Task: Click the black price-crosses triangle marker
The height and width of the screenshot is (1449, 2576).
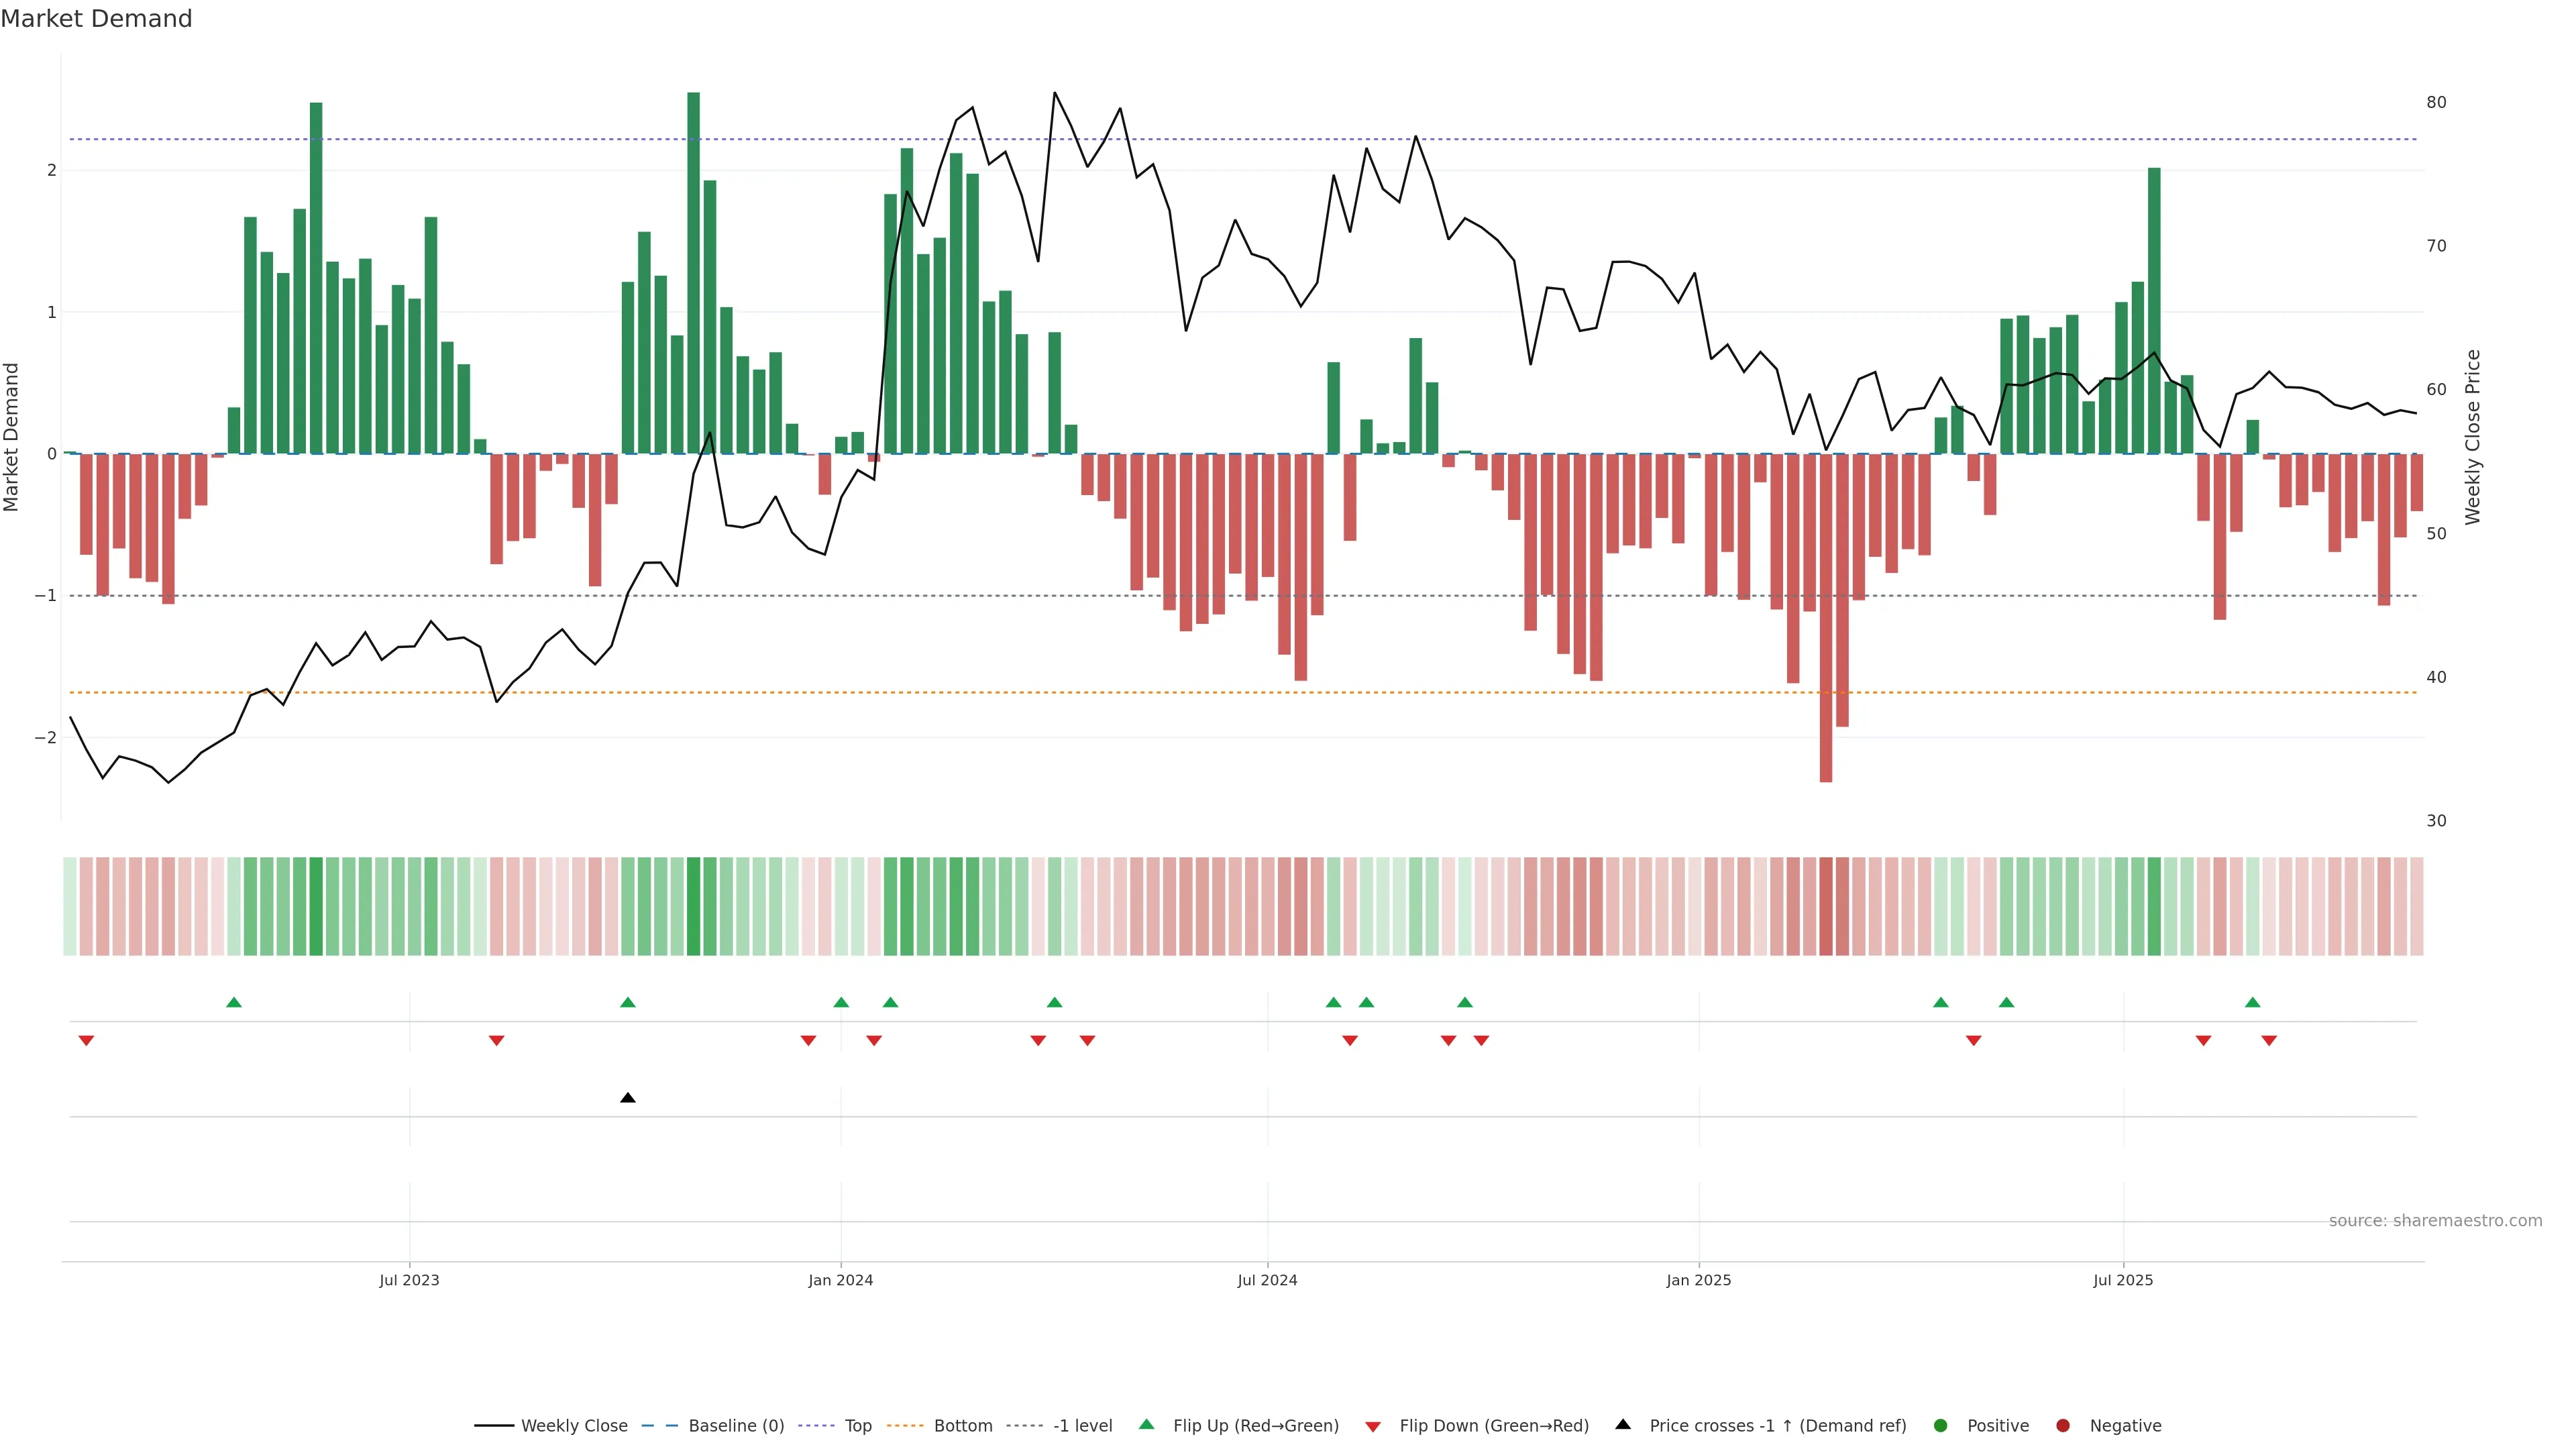Action: (x=628, y=1098)
